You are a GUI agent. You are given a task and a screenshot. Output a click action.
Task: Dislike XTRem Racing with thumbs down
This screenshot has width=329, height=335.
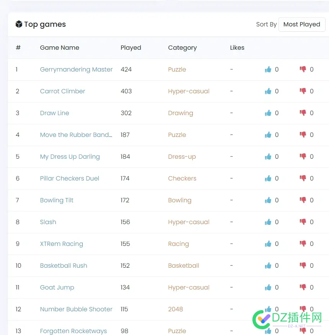(x=303, y=244)
